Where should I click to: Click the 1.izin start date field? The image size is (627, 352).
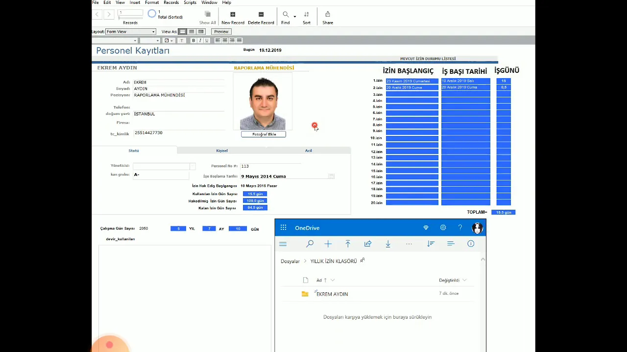pos(412,81)
